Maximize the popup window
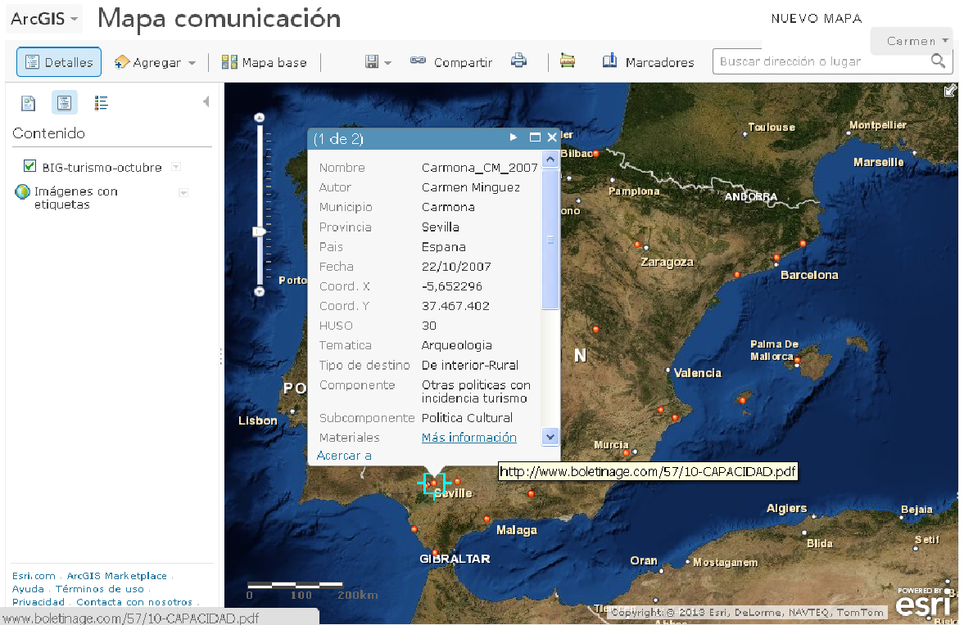The height and width of the screenshot is (625, 964). [535, 137]
